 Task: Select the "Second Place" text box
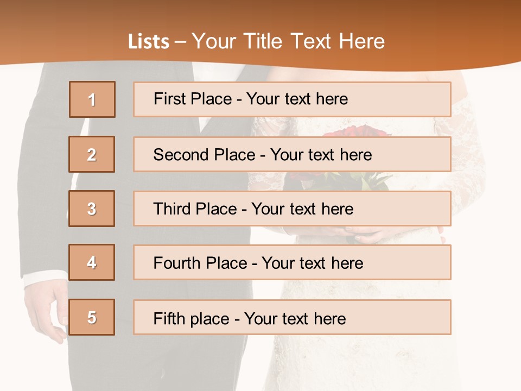tap(292, 154)
